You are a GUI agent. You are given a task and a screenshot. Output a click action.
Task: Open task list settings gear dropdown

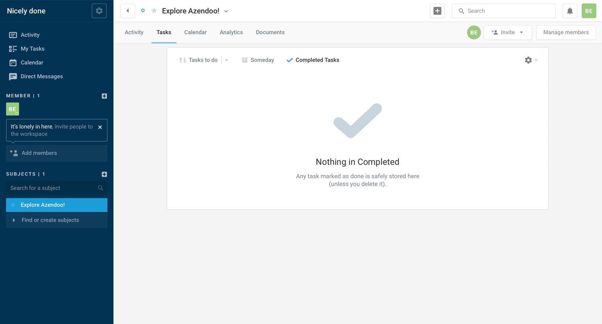531,60
